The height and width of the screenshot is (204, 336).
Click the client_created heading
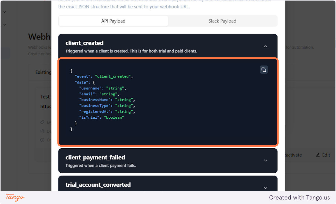(85, 43)
